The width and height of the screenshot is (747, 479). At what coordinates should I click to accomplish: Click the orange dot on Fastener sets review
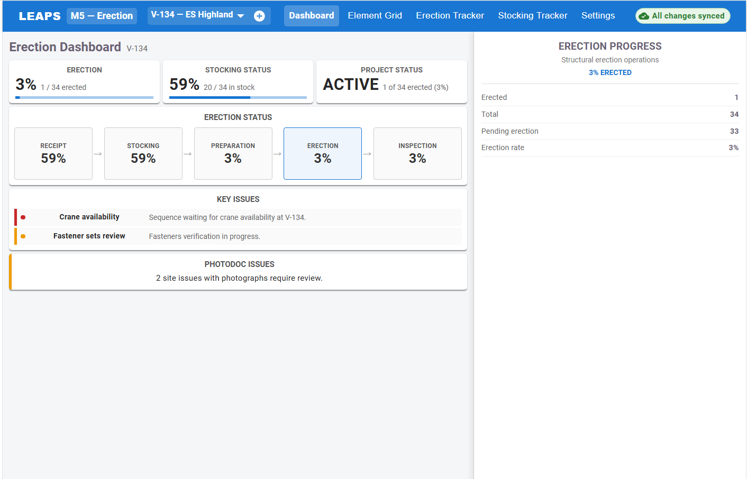(23, 236)
